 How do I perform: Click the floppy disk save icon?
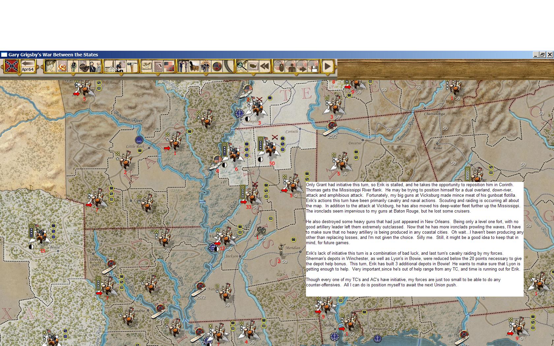313,66
